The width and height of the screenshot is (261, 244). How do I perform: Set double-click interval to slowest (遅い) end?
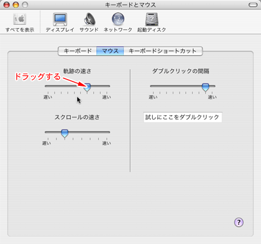[153, 86]
